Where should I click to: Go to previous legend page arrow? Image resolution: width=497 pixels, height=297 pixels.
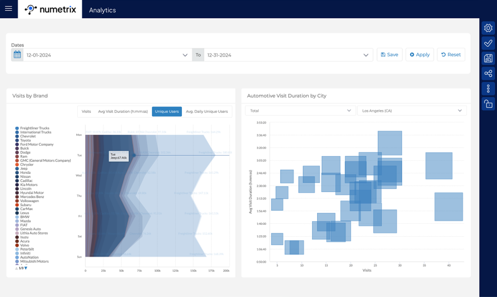tap(17, 268)
